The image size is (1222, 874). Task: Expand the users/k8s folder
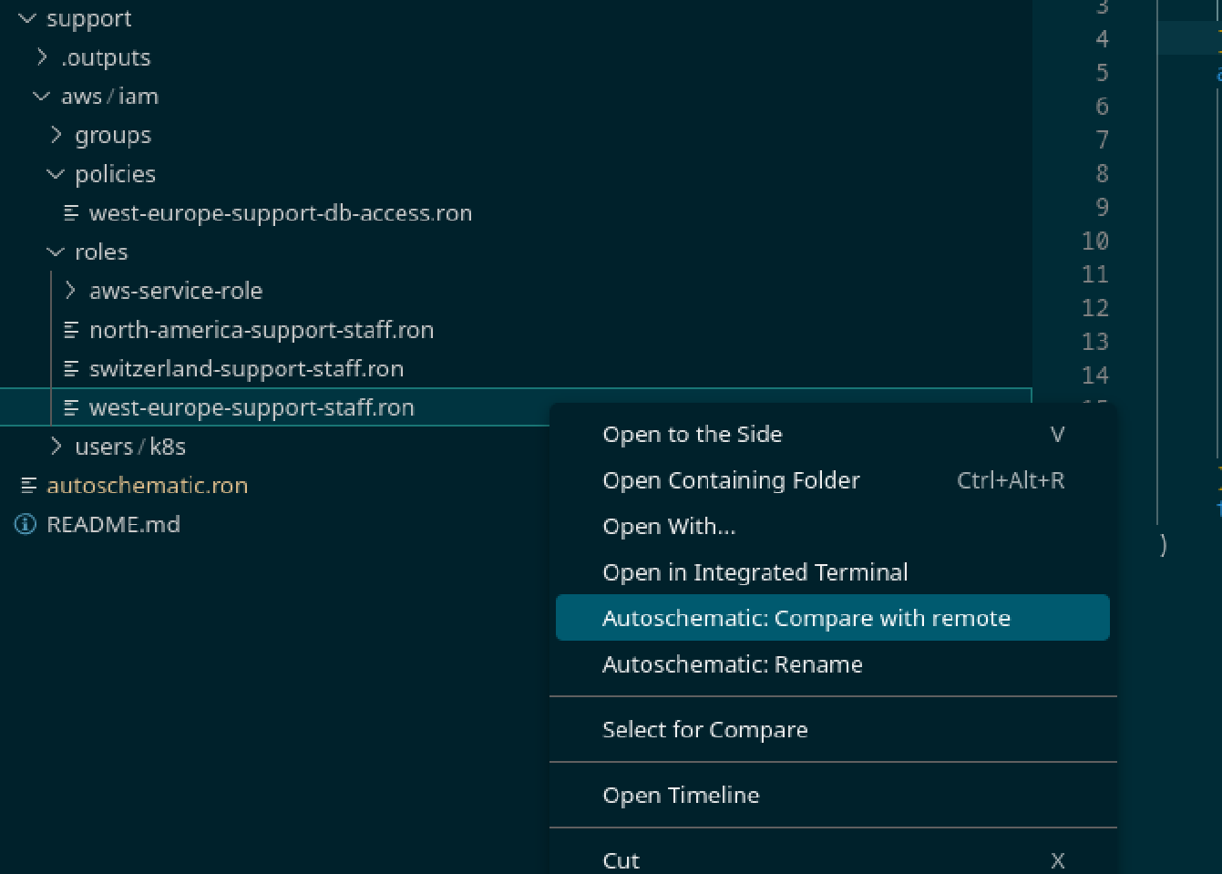pyautogui.click(x=56, y=447)
